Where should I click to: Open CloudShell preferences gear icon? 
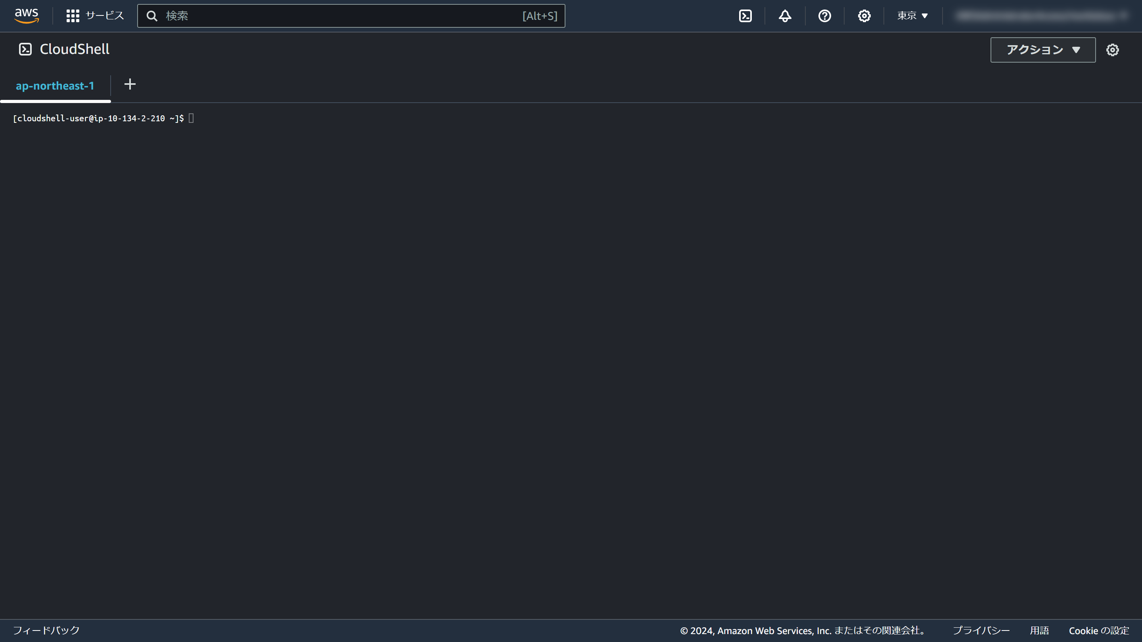pyautogui.click(x=1112, y=50)
